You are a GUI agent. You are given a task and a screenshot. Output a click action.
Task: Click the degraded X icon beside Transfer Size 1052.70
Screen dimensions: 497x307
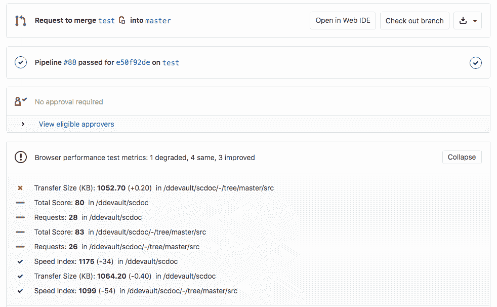pos(20,187)
